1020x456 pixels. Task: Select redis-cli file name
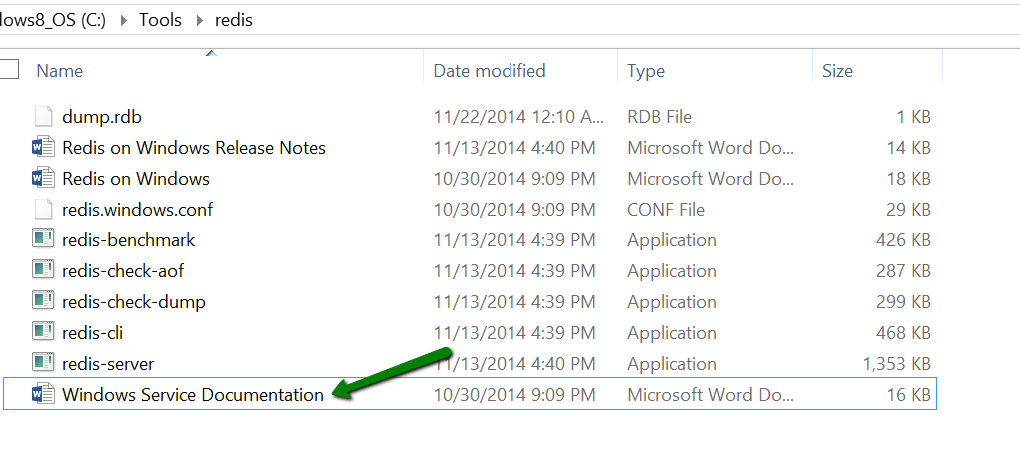click(92, 332)
